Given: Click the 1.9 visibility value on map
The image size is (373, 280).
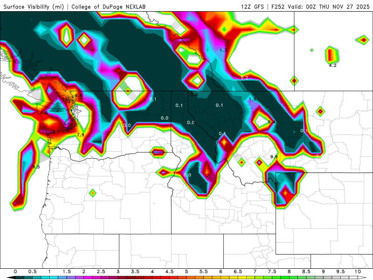Looking at the screenshot, I should click(x=252, y=99).
